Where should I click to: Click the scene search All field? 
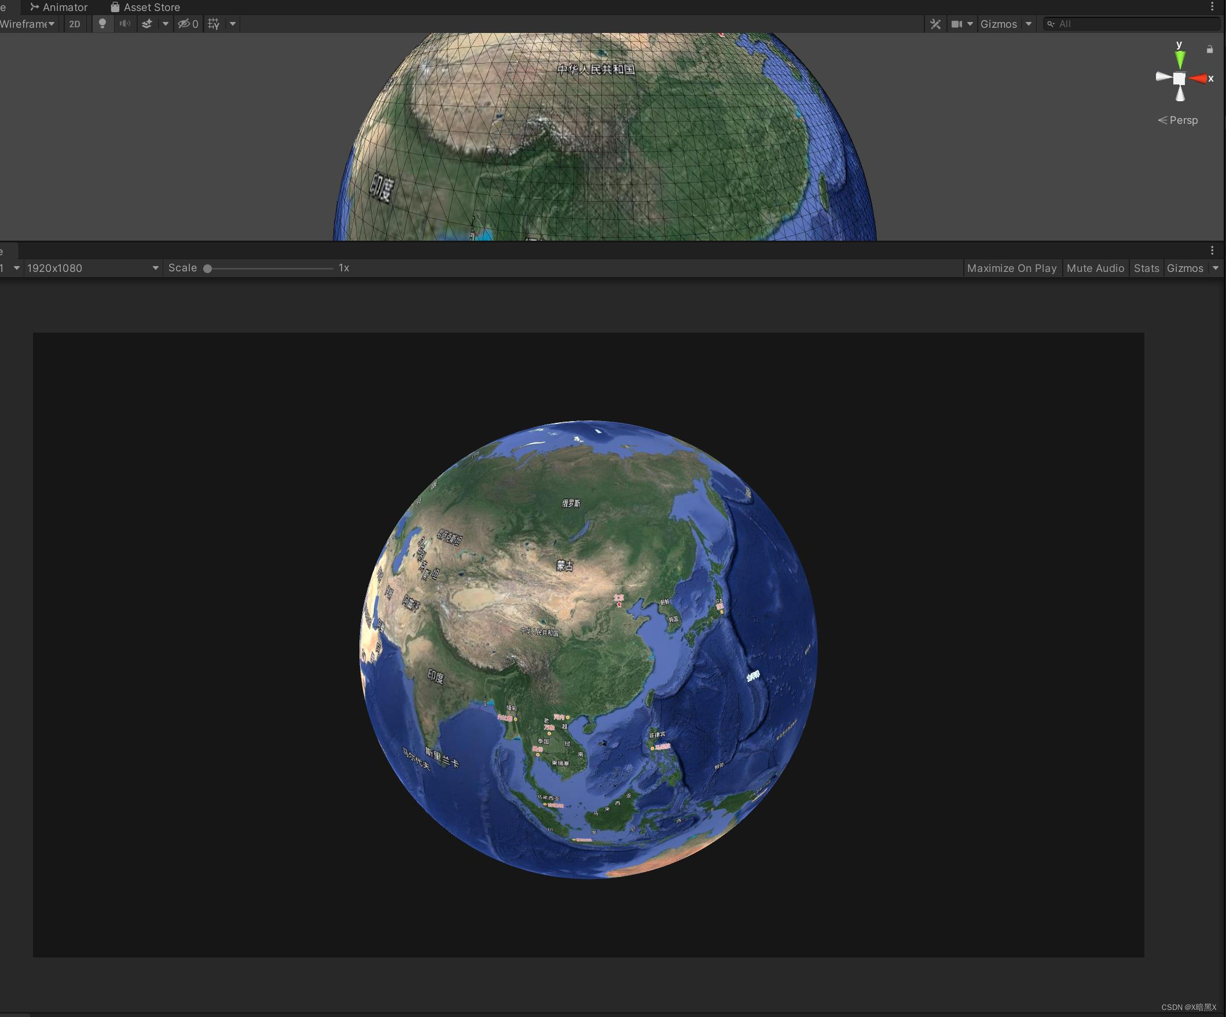(x=1130, y=24)
